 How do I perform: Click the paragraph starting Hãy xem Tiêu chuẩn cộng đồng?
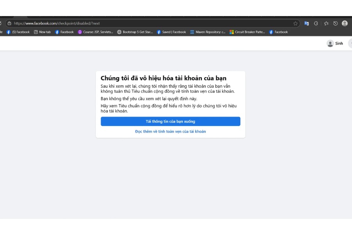click(169, 108)
